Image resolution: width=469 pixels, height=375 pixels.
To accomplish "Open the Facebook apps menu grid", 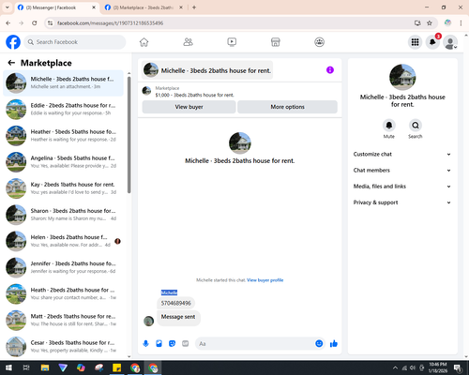I will [415, 42].
